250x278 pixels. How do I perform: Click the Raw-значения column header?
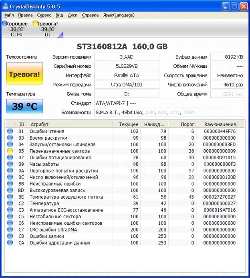pos(217,124)
